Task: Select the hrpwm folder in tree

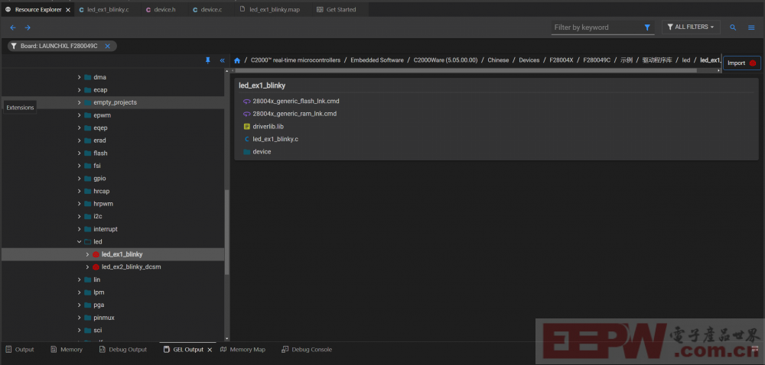Action: (103, 204)
